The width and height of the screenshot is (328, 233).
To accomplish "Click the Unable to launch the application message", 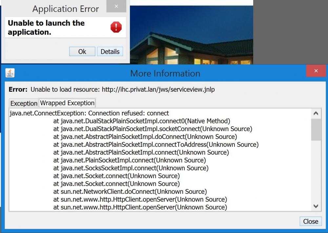I will 46,28.
